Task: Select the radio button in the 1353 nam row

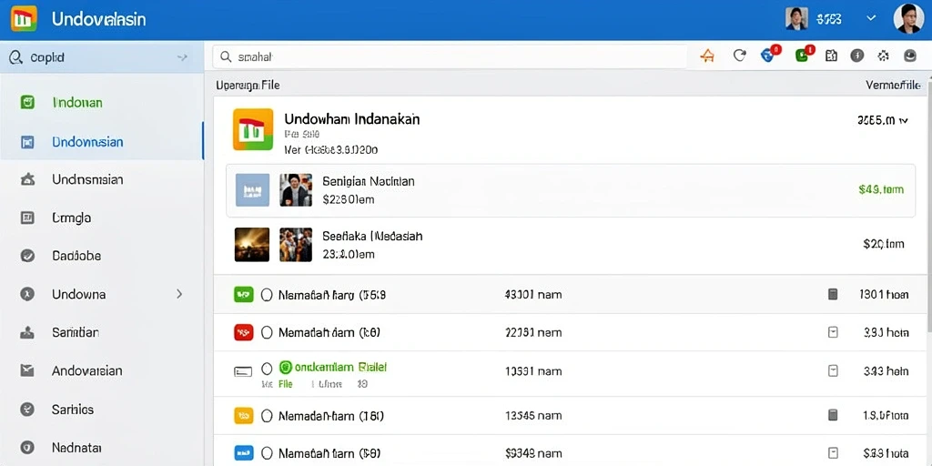Action: [x=267, y=370]
